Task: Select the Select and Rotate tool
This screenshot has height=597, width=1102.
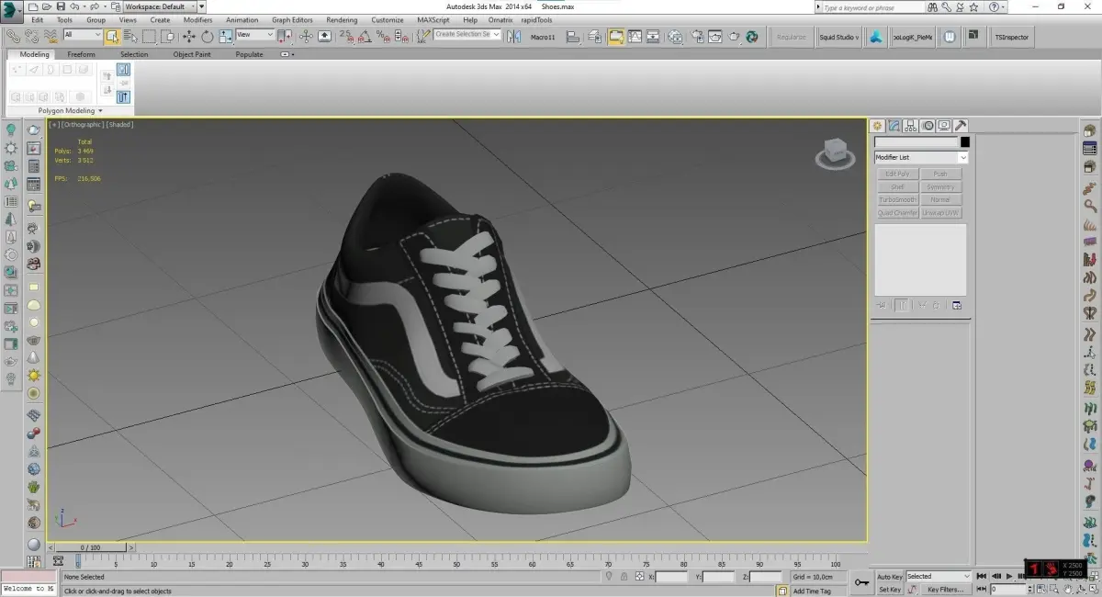Action: point(208,37)
